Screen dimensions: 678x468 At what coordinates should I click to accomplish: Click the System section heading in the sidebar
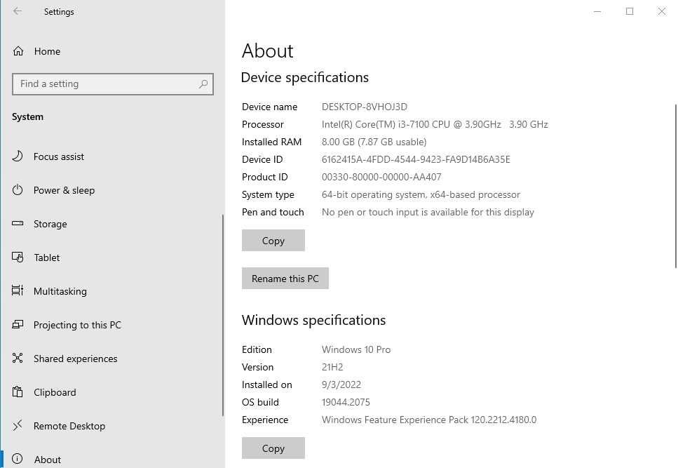(27, 116)
